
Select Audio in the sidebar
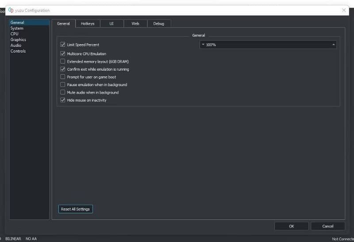click(29, 45)
